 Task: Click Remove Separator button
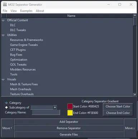pos(69,128)
